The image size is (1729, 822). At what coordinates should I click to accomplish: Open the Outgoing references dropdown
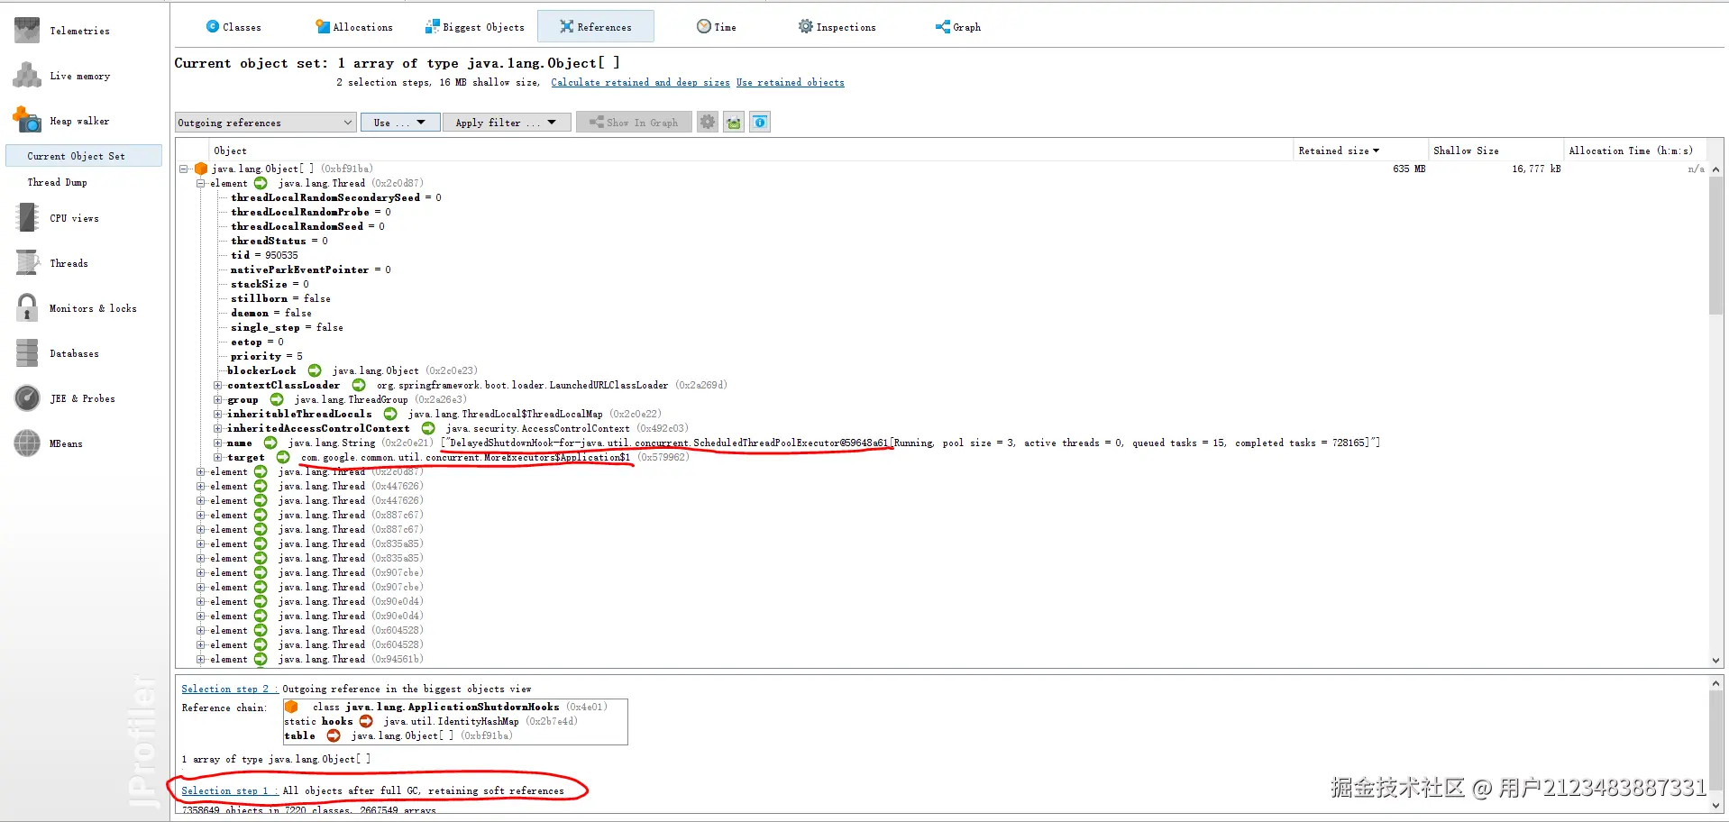coord(265,123)
